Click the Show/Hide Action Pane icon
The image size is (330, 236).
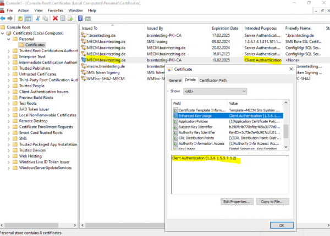[x=88, y=19]
